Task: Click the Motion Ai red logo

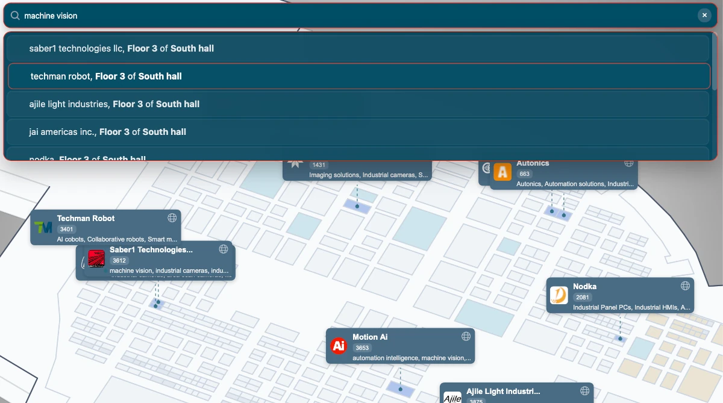Action: [x=339, y=346]
